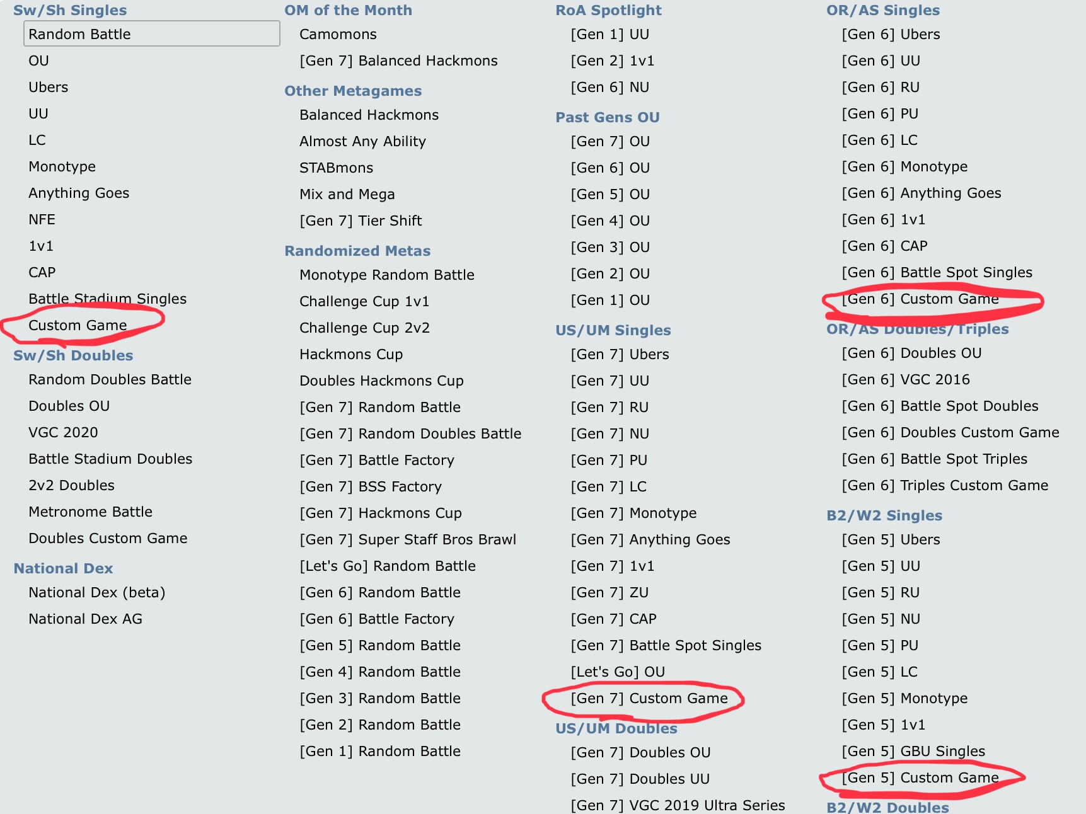Select Mix and Mega metagame

347,194
